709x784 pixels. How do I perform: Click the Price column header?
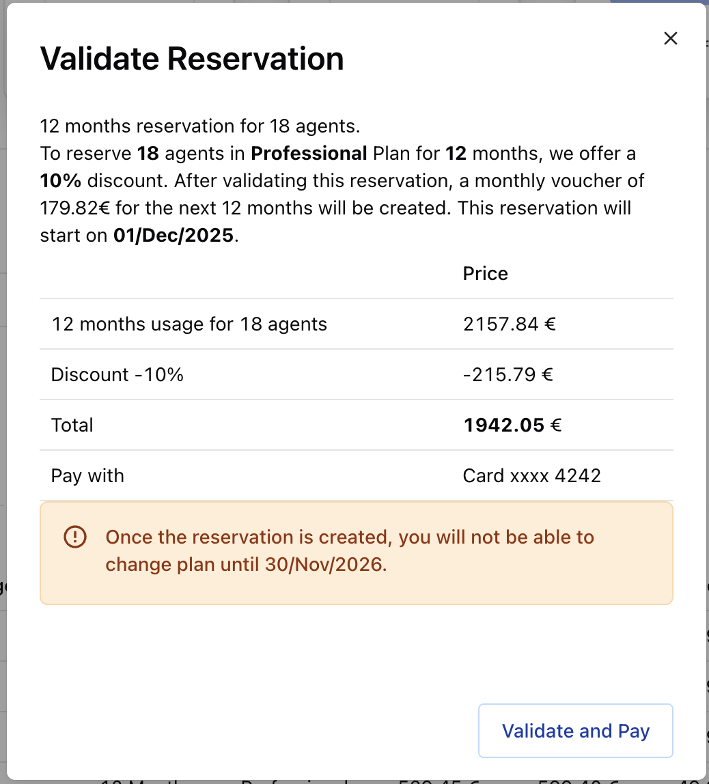pos(485,273)
